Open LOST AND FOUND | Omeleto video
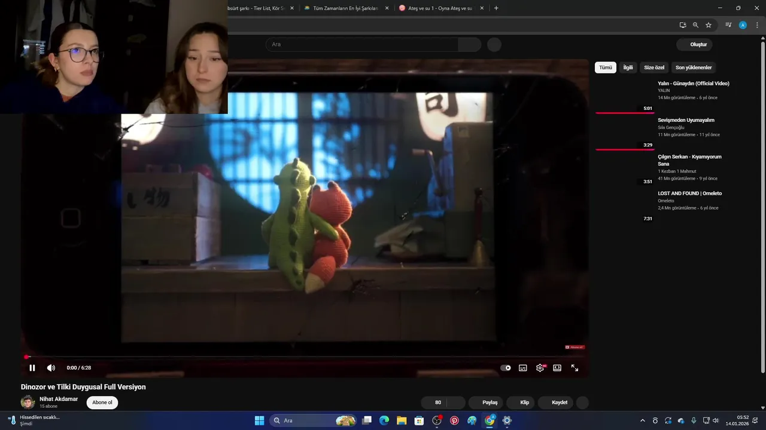Viewport: 766px width, 430px height. [689, 193]
